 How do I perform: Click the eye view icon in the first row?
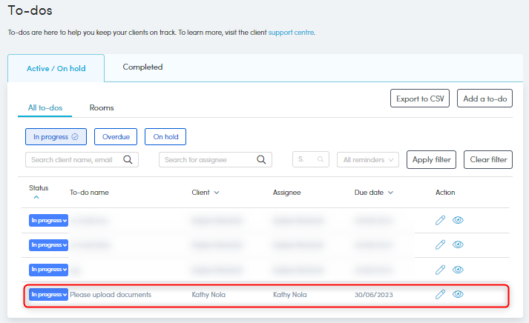pos(458,220)
